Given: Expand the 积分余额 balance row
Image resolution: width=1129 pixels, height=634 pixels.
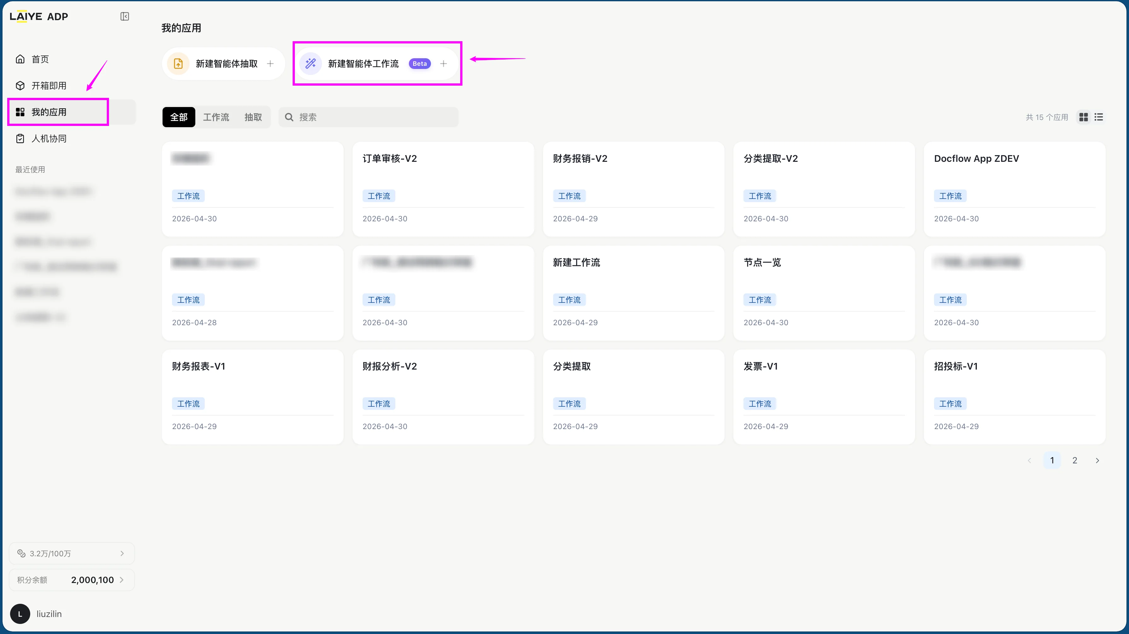Looking at the screenshot, I should click(72, 580).
